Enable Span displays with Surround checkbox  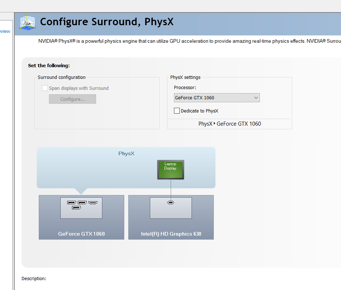pyautogui.click(x=45, y=88)
